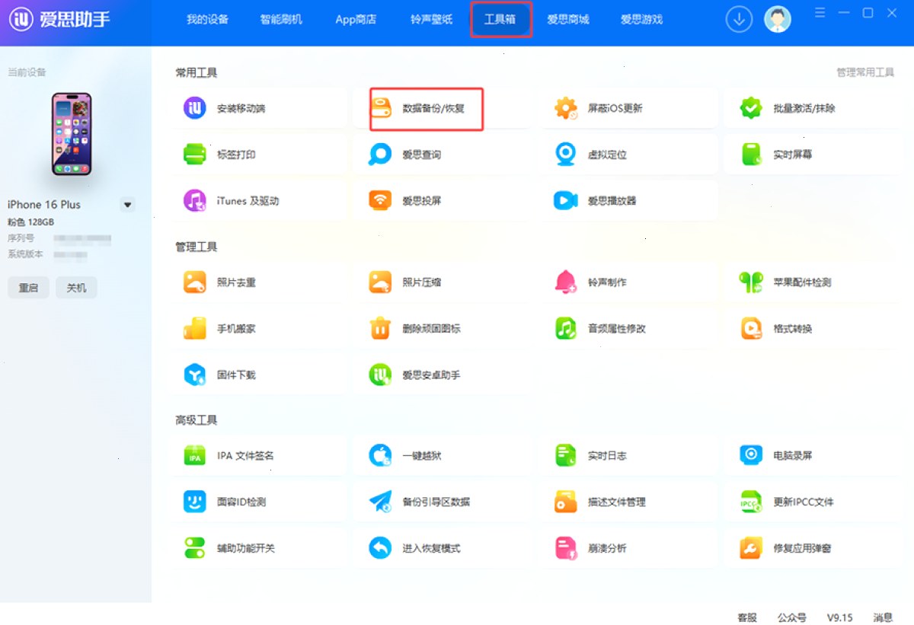Click the 屏蔽iOS更新 gear icon

pos(566,108)
